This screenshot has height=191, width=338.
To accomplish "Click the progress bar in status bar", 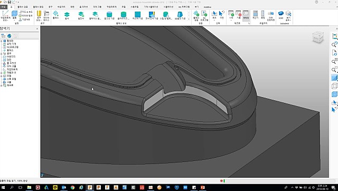I will point(279,181).
